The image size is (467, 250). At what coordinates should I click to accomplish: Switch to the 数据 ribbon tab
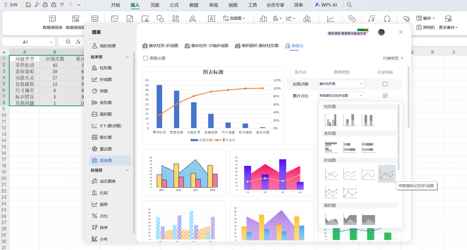(x=194, y=5)
